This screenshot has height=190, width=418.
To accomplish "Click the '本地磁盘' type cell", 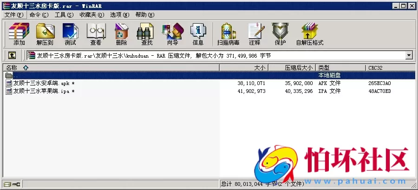I will [329, 75].
